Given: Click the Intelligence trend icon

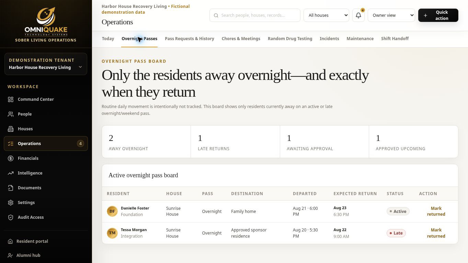Looking at the screenshot, I should [x=11, y=173].
